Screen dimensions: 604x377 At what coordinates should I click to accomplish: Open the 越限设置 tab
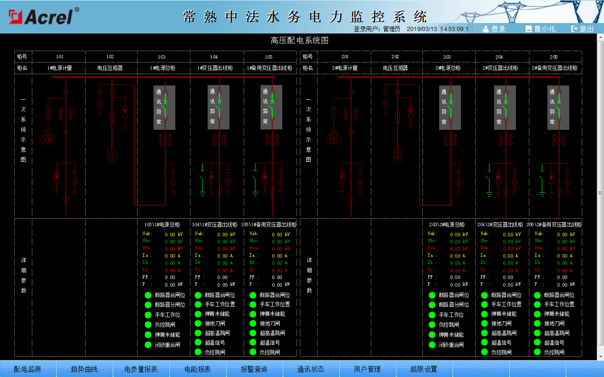click(424, 369)
